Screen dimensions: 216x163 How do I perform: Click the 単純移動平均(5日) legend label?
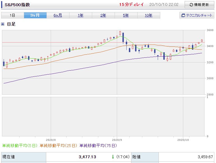pos(20,146)
